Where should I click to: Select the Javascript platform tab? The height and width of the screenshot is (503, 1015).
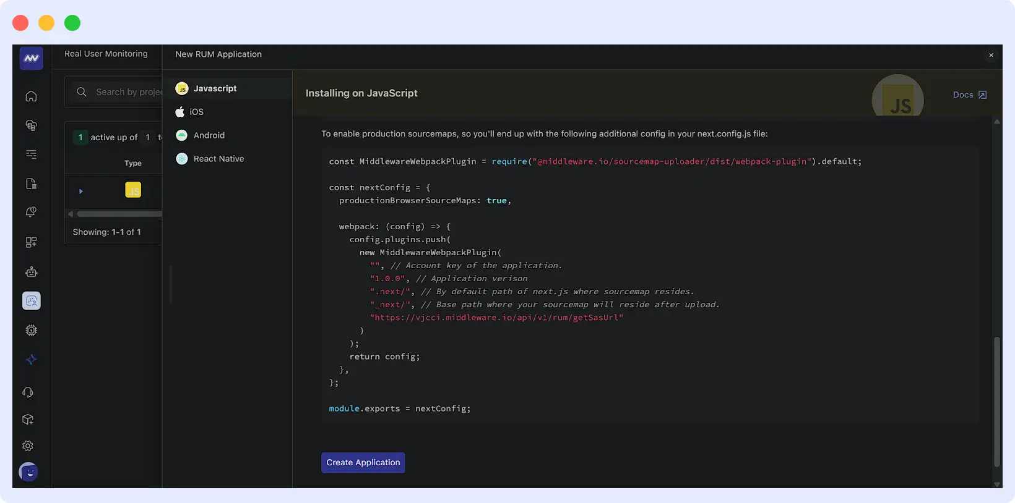pyautogui.click(x=227, y=88)
